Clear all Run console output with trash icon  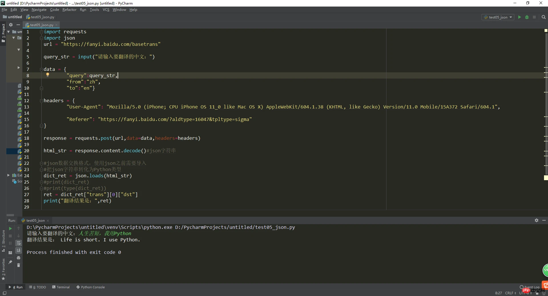click(19, 265)
